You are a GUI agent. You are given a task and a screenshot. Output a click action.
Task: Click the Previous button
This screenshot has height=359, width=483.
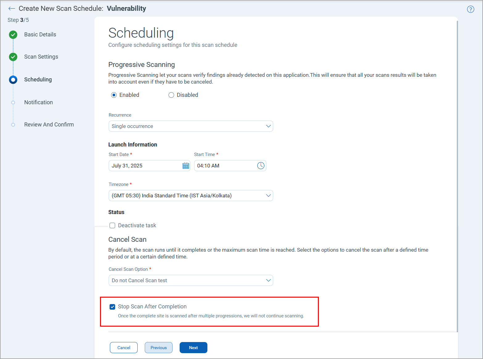pos(158,348)
